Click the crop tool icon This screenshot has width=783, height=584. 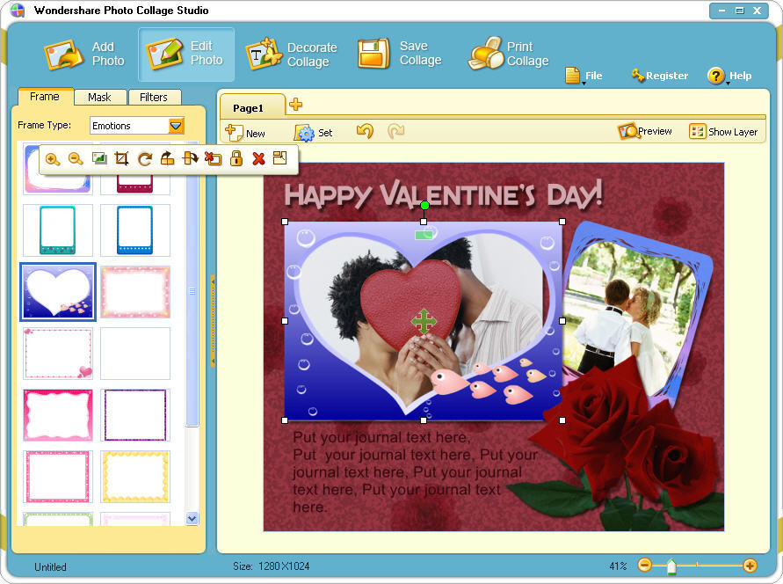tap(121, 159)
